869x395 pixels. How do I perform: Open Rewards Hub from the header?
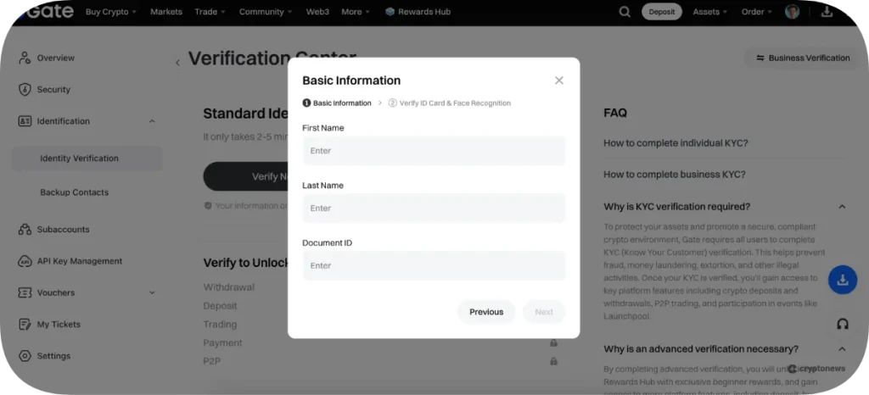click(x=418, y=12)
